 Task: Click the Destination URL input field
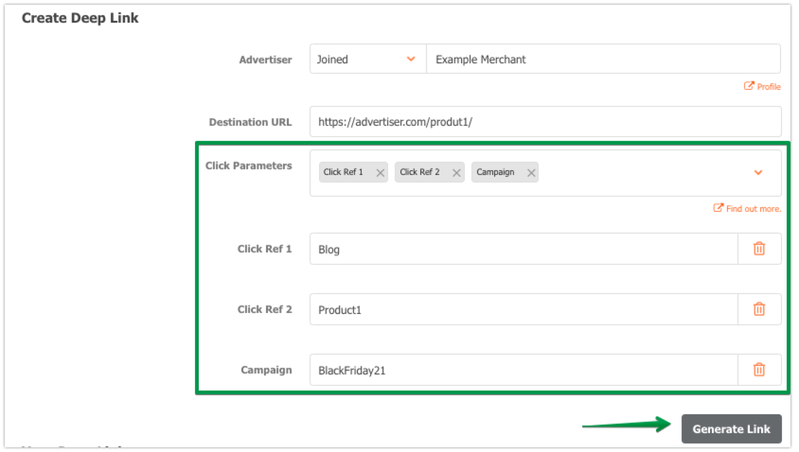click(x=545, y=122)
